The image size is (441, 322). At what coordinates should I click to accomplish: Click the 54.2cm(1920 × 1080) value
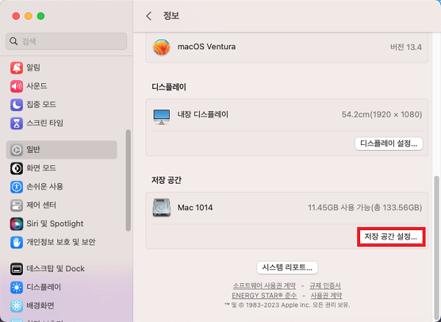pyautogui.click(x=381, y=115)
